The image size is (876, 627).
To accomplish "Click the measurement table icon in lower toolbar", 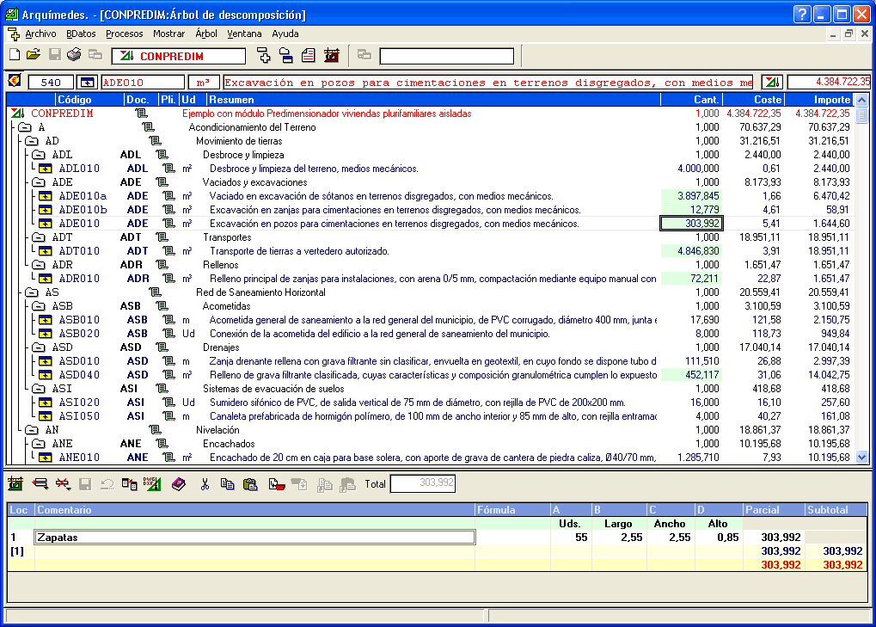I will (x=15, y=483).
